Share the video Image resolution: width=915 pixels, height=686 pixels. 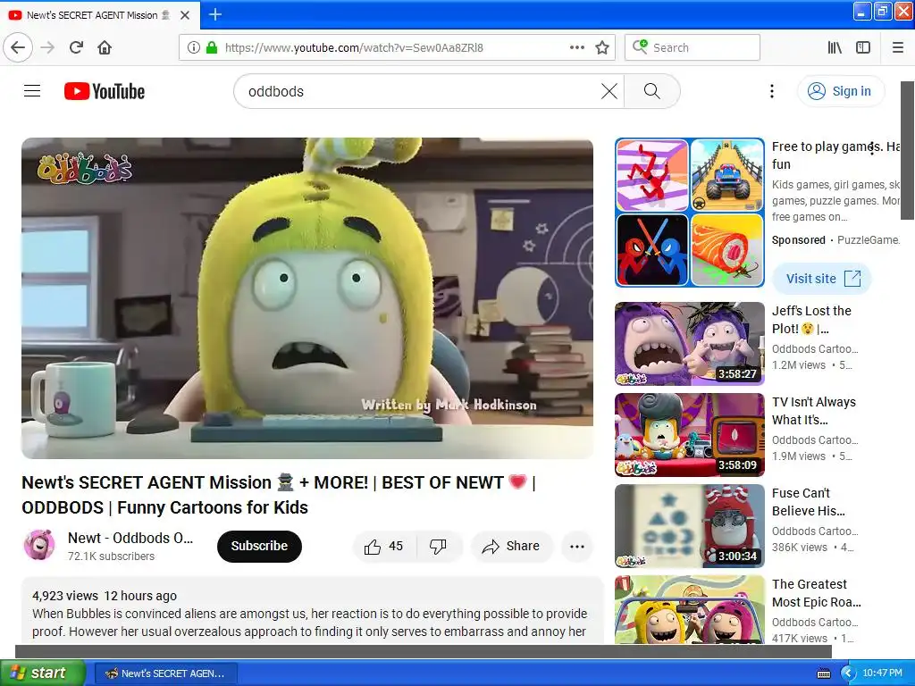pos(510,546)
